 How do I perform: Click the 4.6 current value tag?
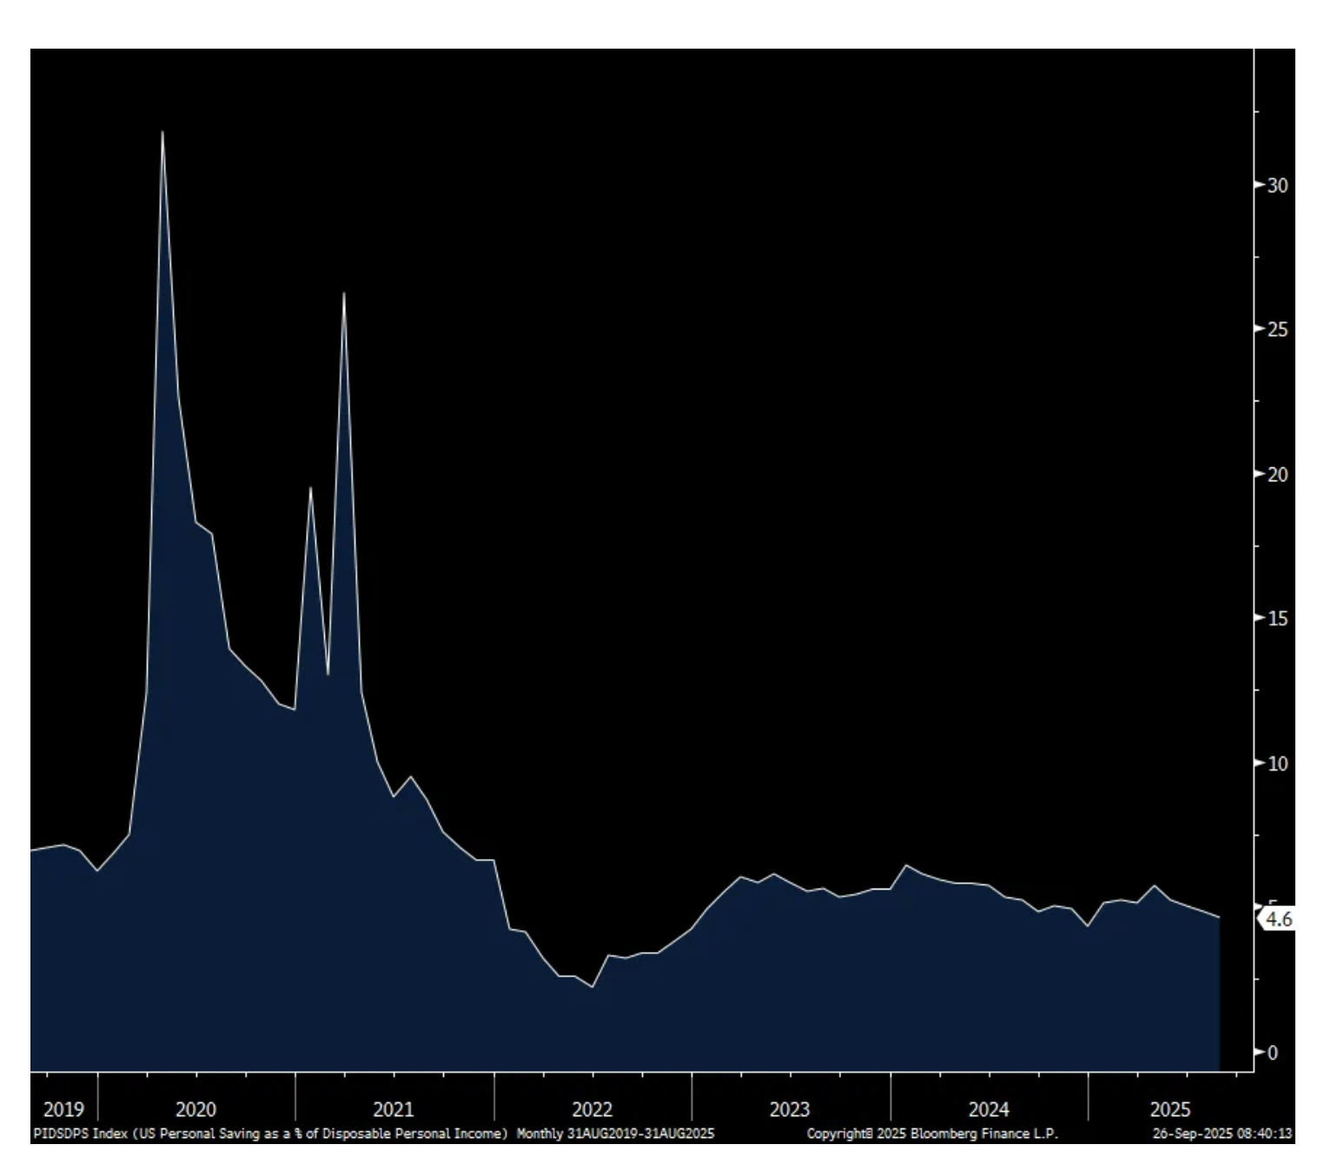[x=1277, y=919]
